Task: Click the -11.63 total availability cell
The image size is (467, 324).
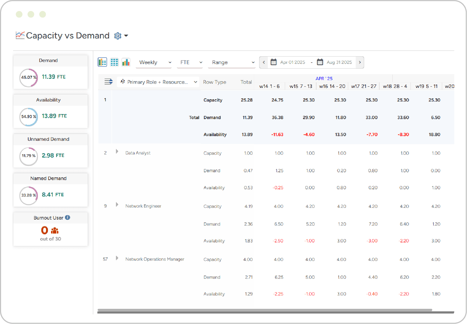Action: click(x=277, y=135)
